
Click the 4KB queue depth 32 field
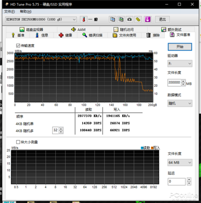55,130
